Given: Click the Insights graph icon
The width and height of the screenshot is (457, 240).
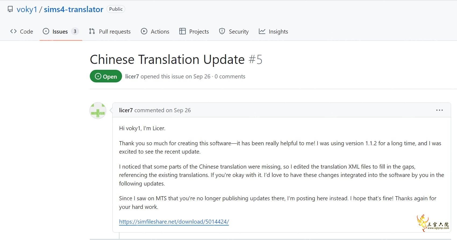Looking at the screenshot, I should pos(262,31).
